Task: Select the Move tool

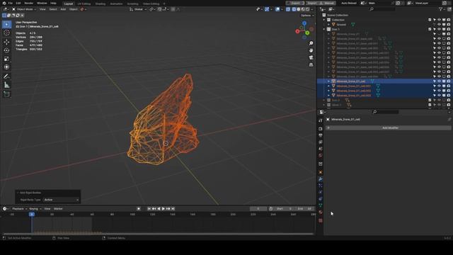Action: click(6, 42)
